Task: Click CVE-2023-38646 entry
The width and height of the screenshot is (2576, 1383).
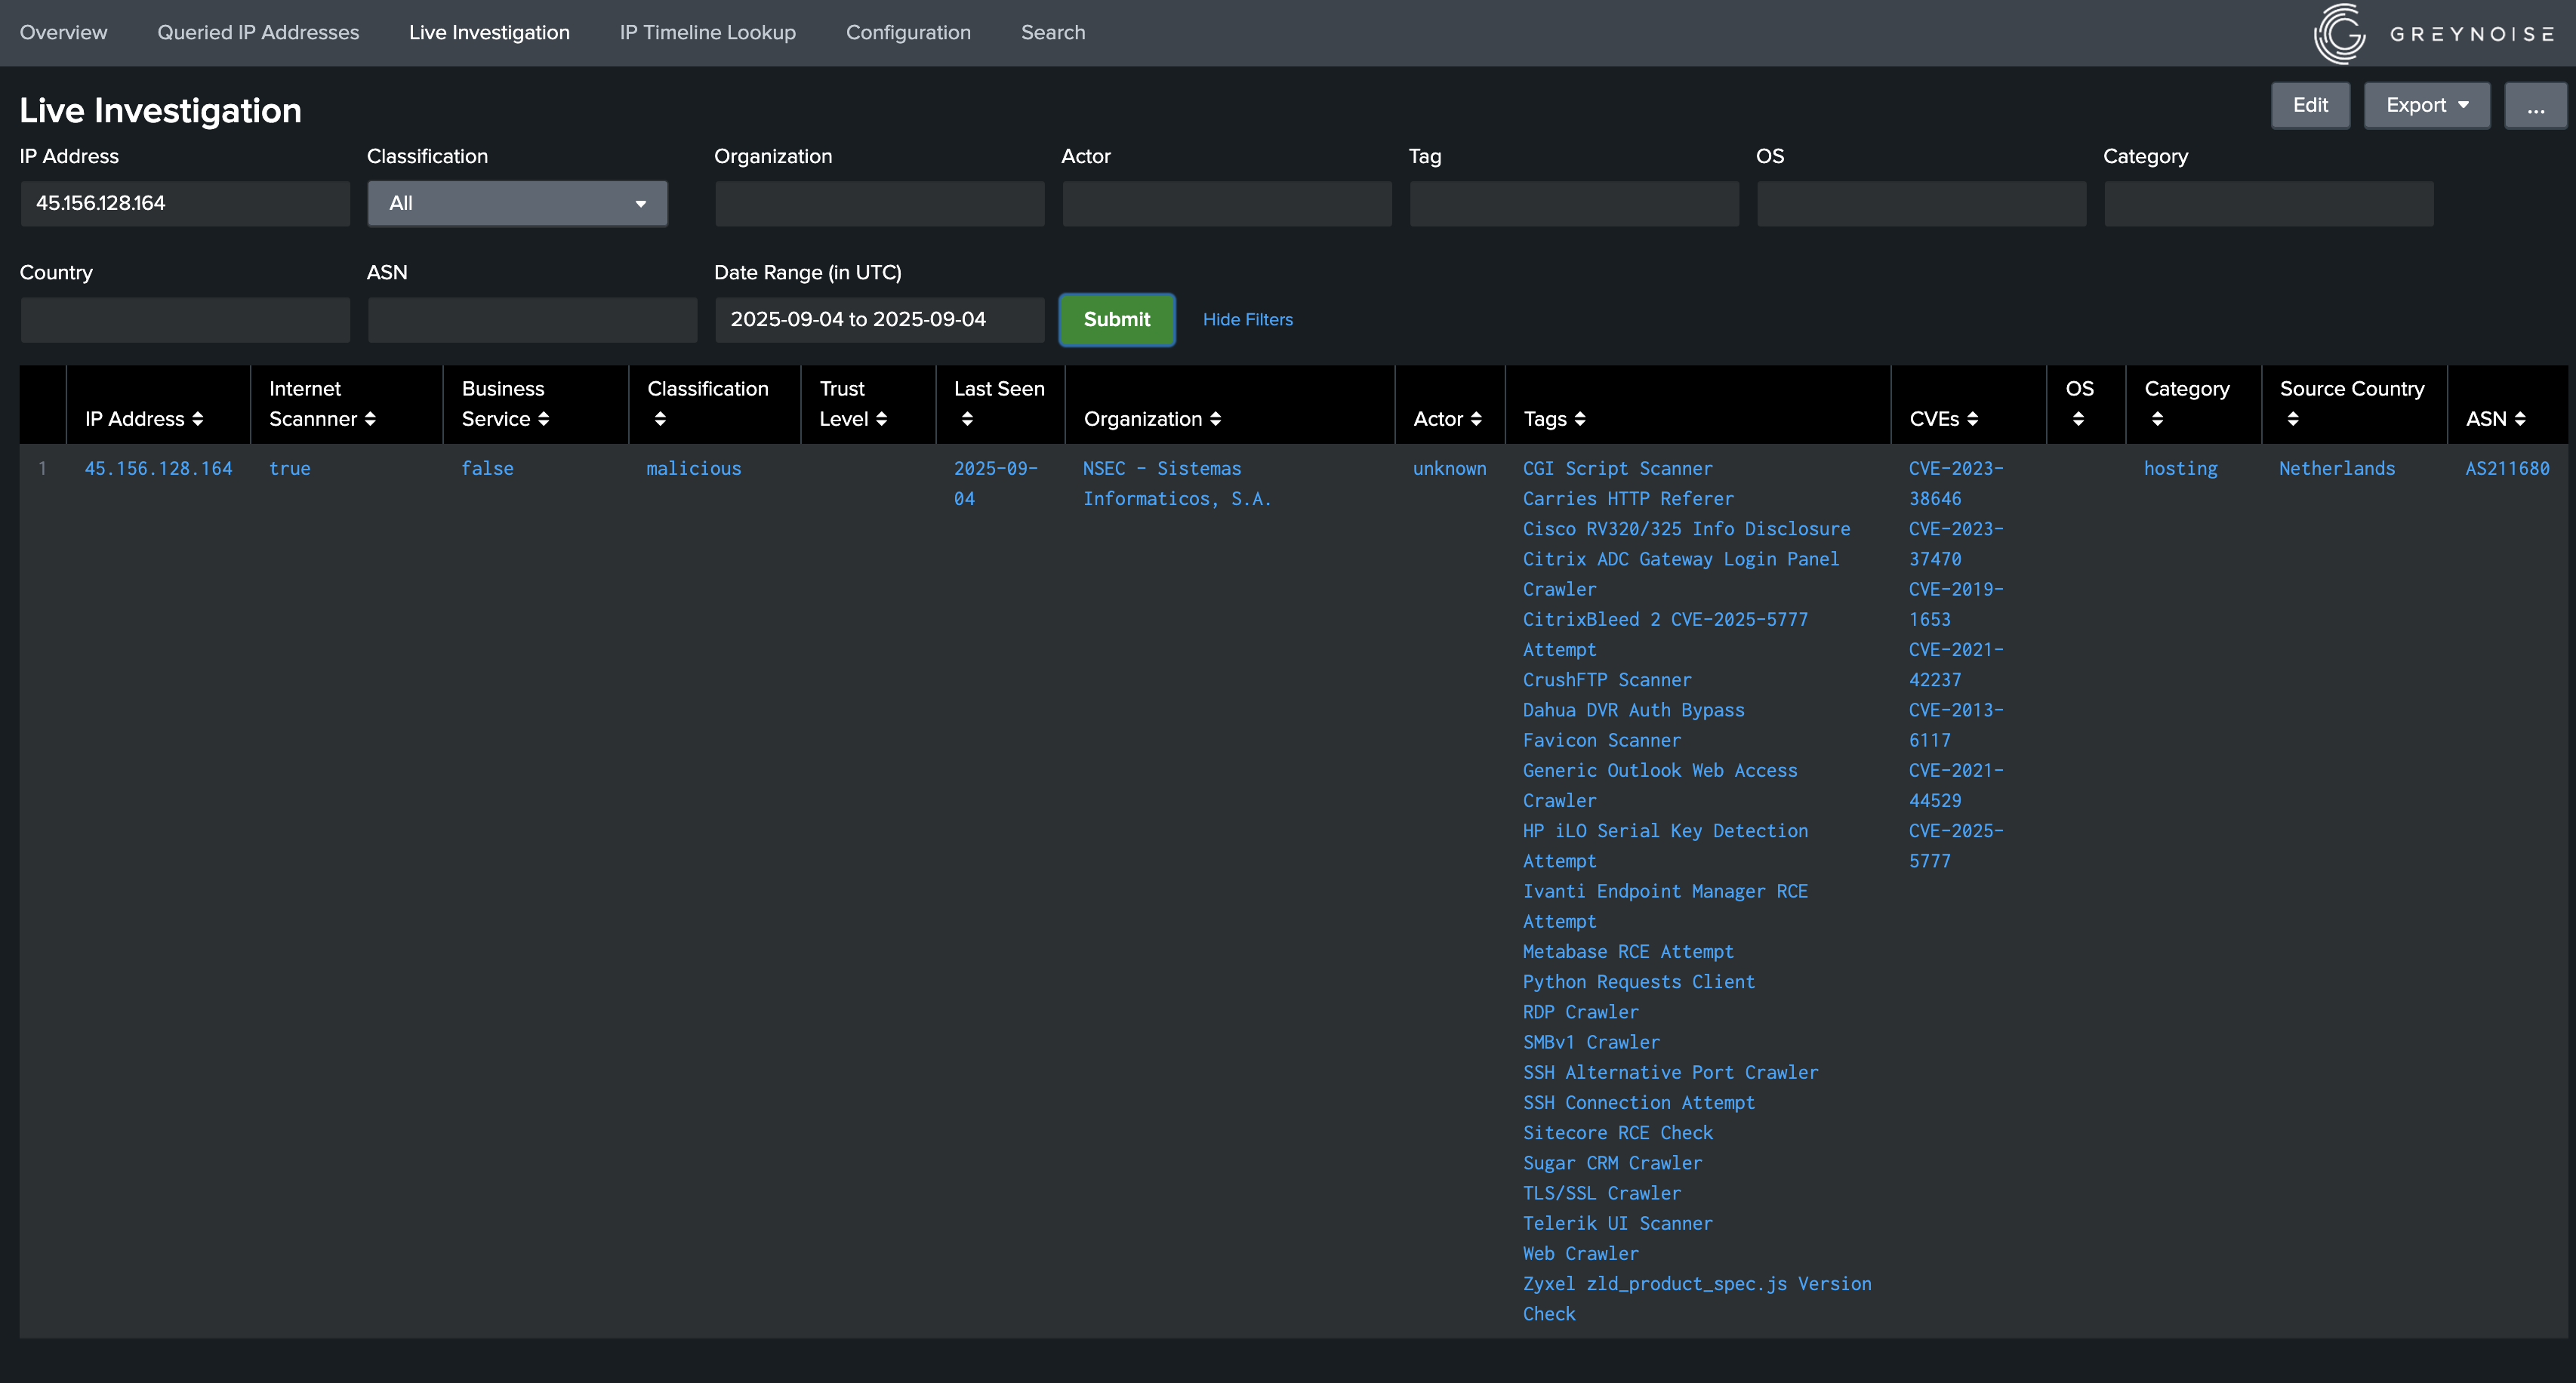Action: coord(1955,483)
